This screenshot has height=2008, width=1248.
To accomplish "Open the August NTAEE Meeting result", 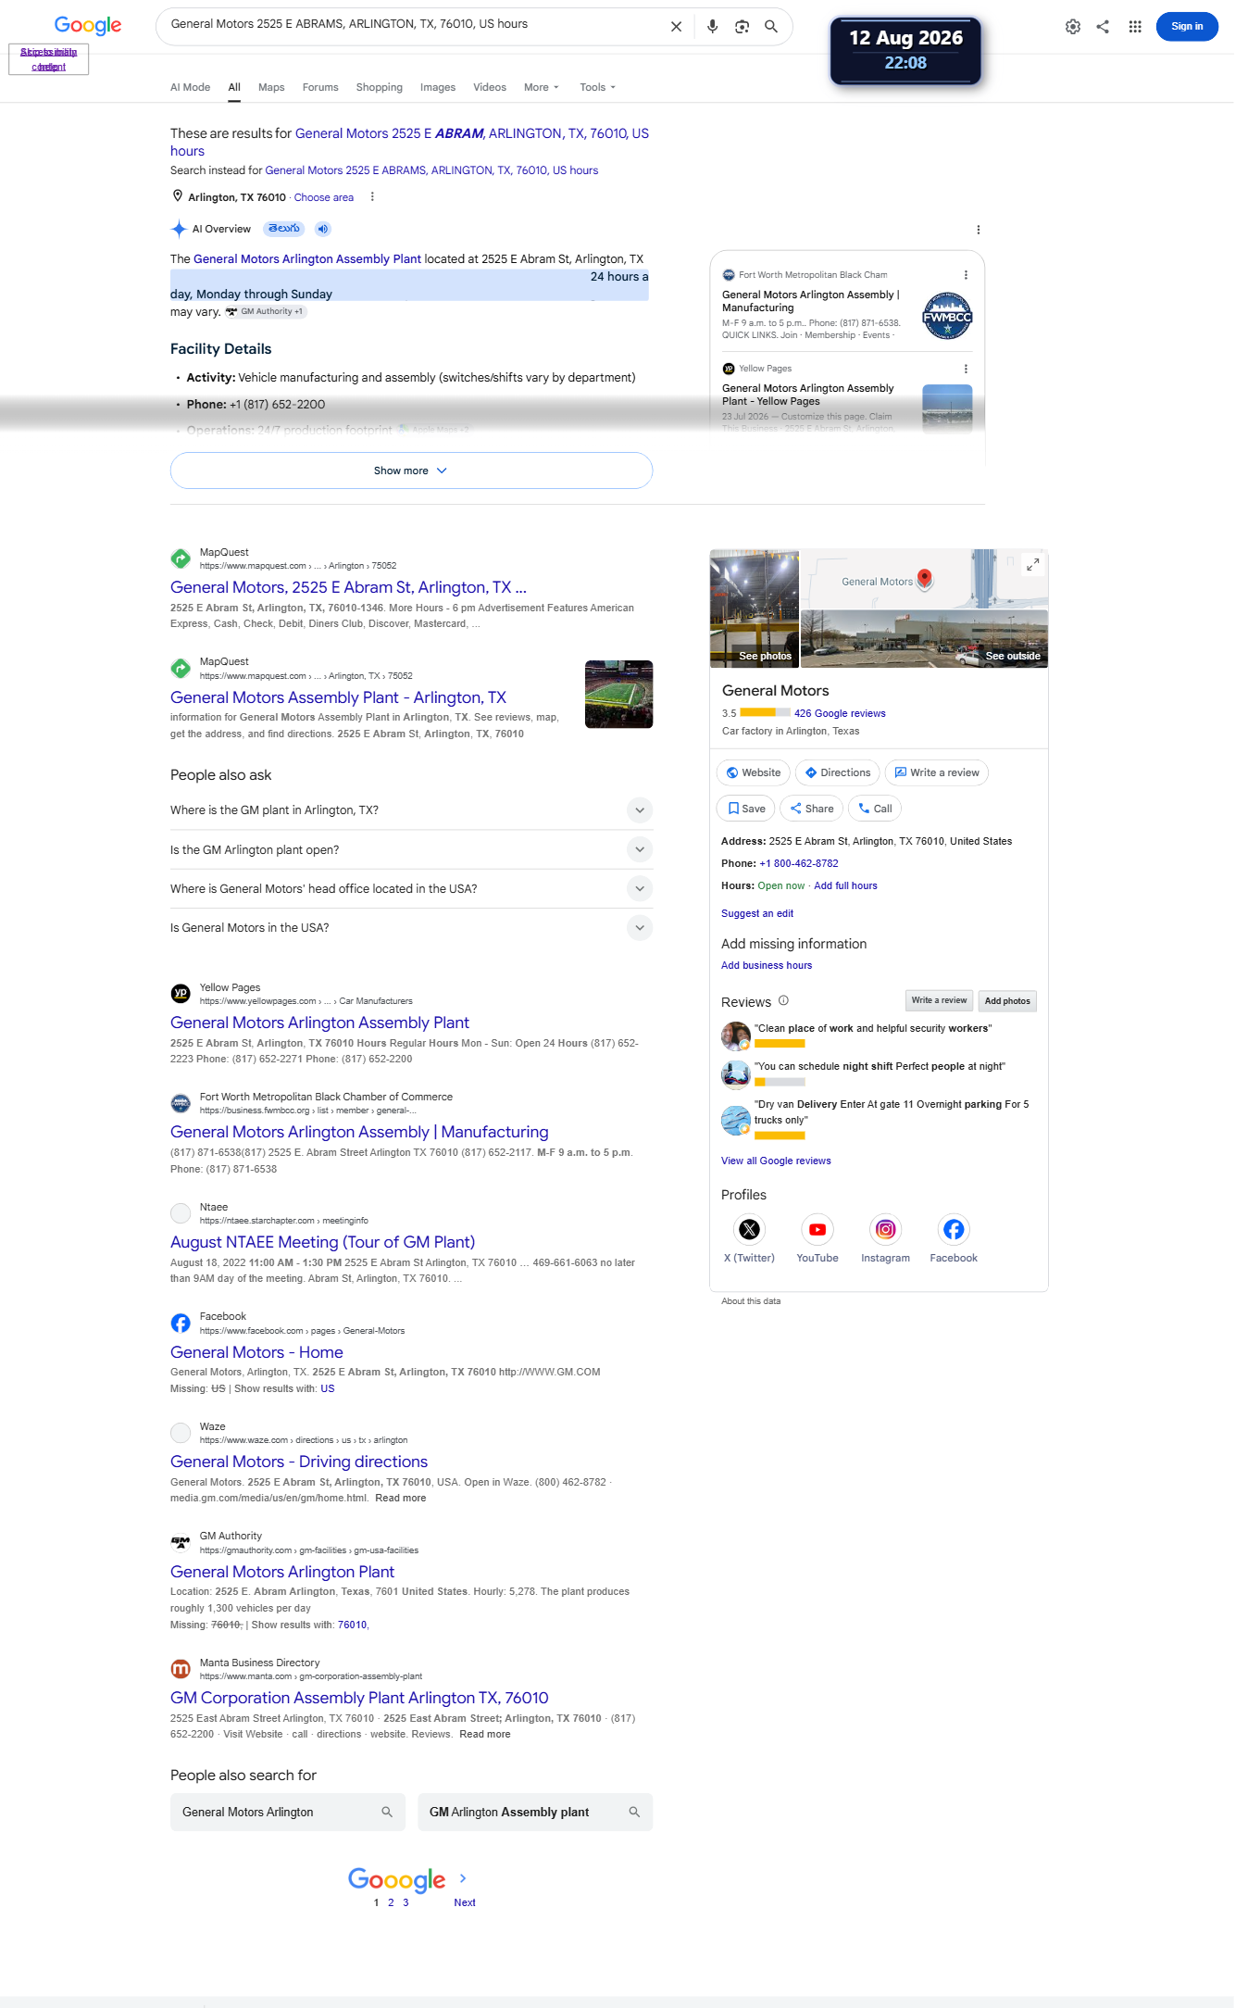I will [x=322, y=1242].
